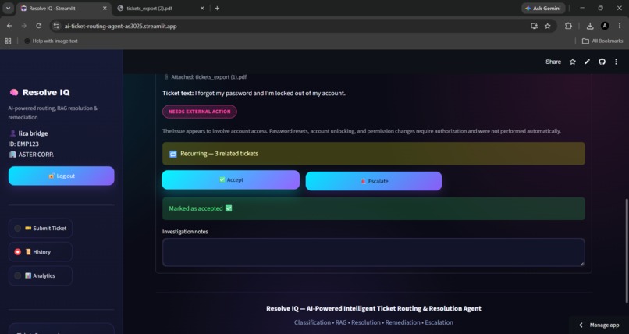Bookmark this page with the star icon
This screenshot has width=629, height=334.
click(x=548, y=26)
